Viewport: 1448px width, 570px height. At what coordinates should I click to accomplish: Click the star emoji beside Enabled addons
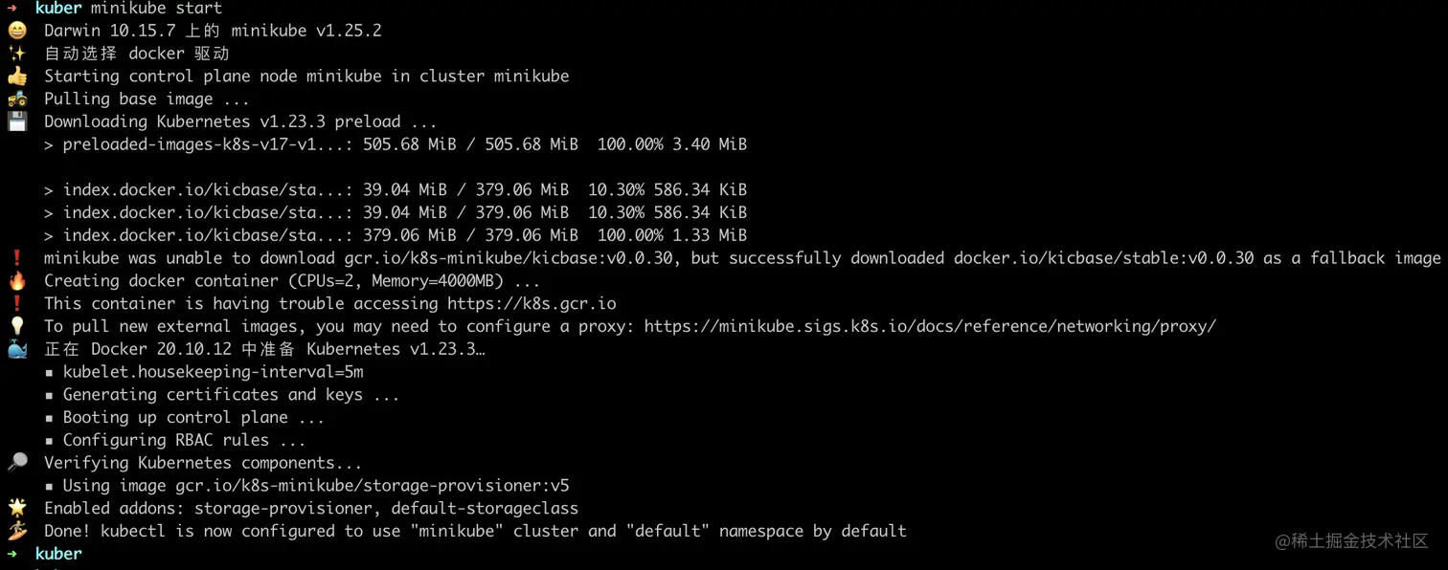[x=16, y=509]
